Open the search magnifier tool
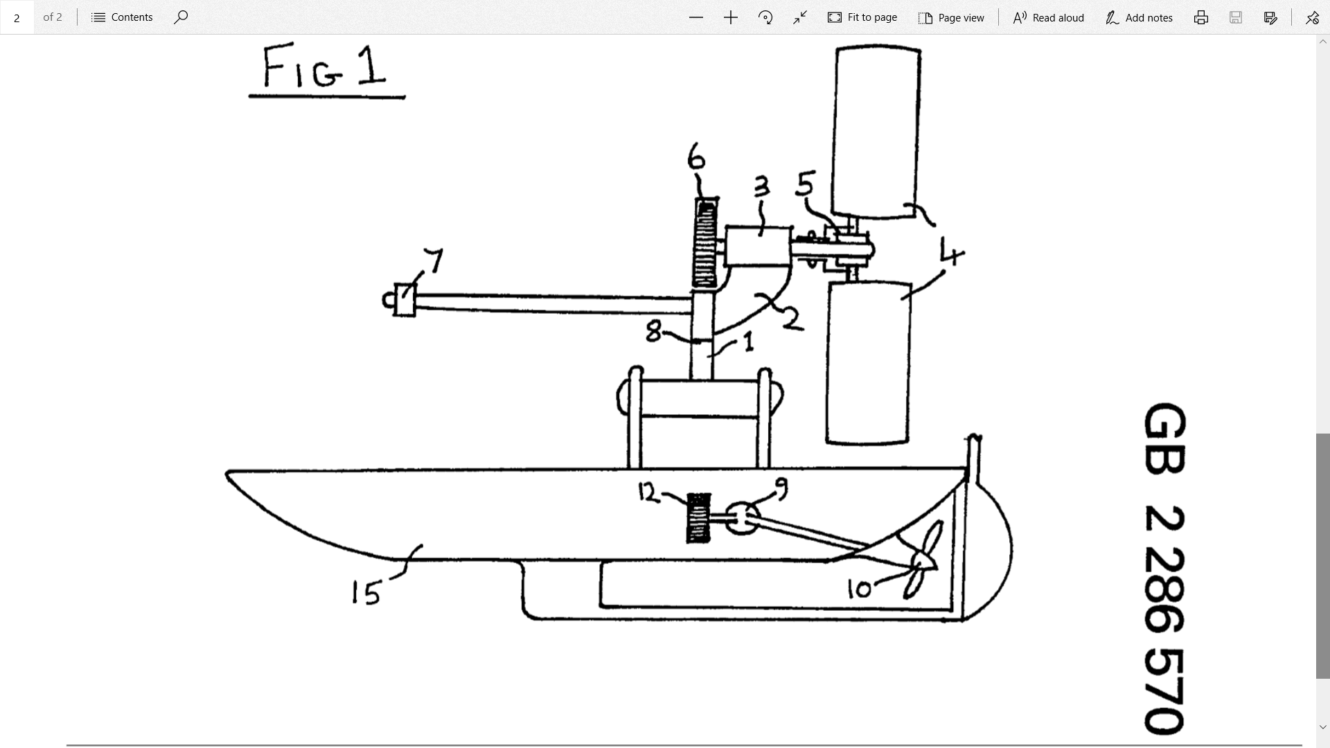The image size is (1330, 748). (181, 17)
